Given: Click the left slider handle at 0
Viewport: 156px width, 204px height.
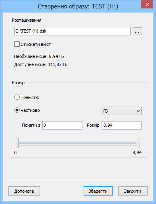Looking at the screenshot, I should click(x=17, y=143).
